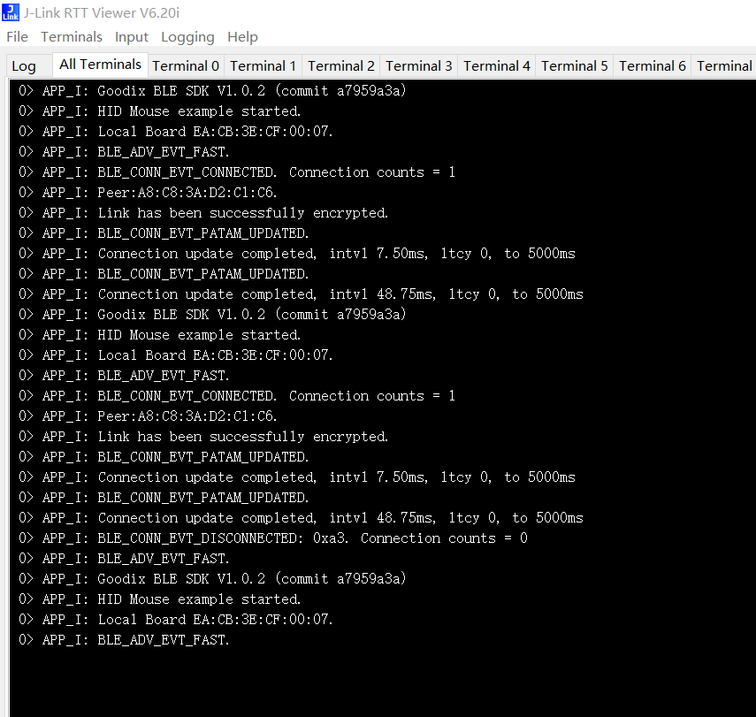This screenshot has height=717, width=756.
Task: Open the Input menu
Action: [132, 37]
